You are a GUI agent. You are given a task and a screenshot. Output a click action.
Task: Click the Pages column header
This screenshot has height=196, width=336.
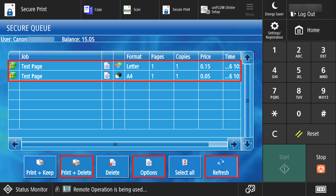162,57
